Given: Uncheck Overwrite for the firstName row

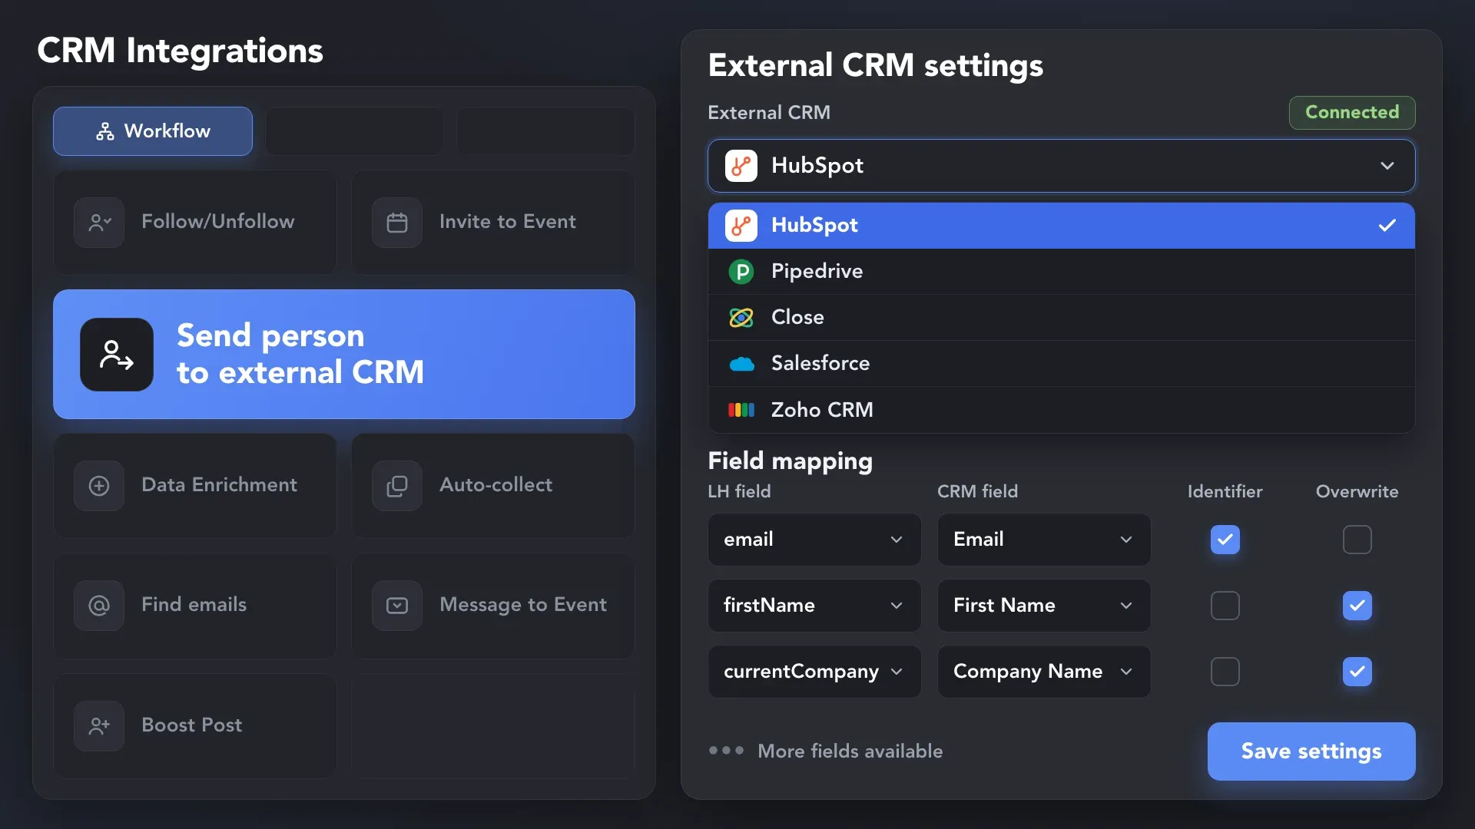Looking at the screenshot, I should pyautogui.click(x=1357, y=606).
